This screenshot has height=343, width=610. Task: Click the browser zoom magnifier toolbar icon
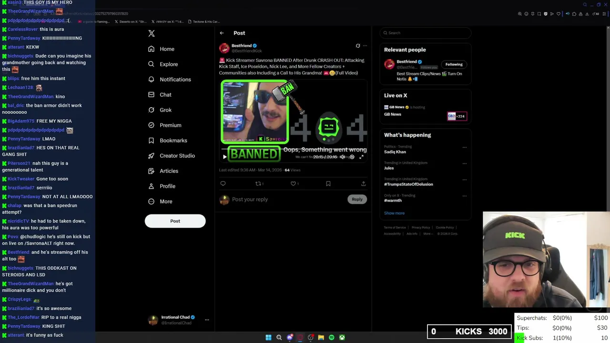coord(520,14)
